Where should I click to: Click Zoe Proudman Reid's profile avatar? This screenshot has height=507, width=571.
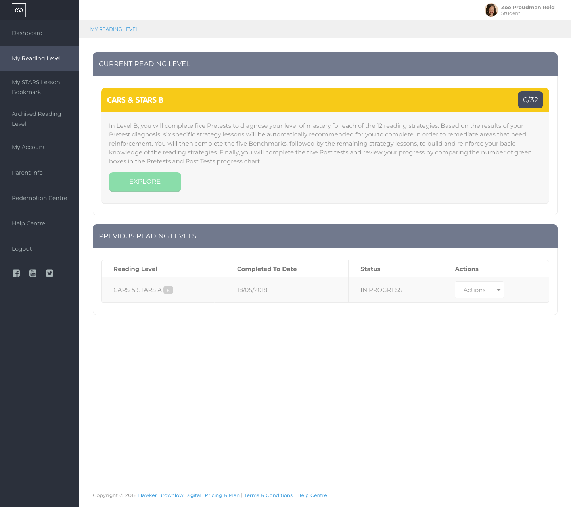(491, 10)
